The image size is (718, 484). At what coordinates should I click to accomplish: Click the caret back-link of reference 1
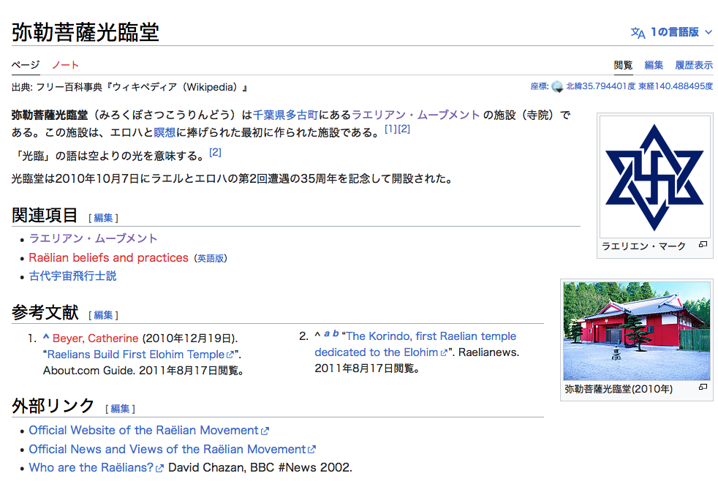coord(46,338)
